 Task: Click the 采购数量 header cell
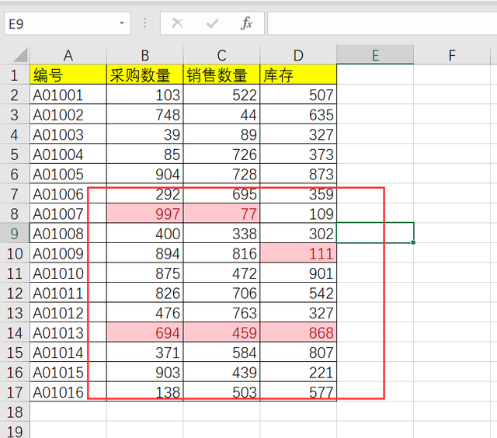click(x=145, y=75)
